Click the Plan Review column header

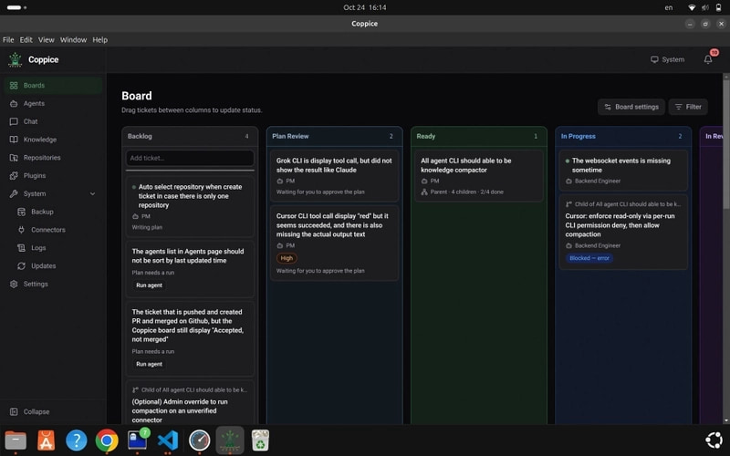pos(334,136)
